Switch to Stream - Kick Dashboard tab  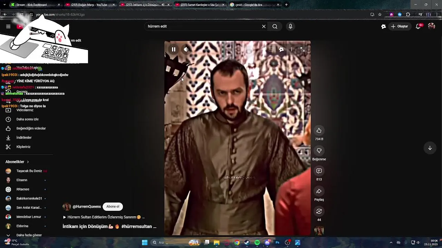pyautogui.click(x=35, y=5)
